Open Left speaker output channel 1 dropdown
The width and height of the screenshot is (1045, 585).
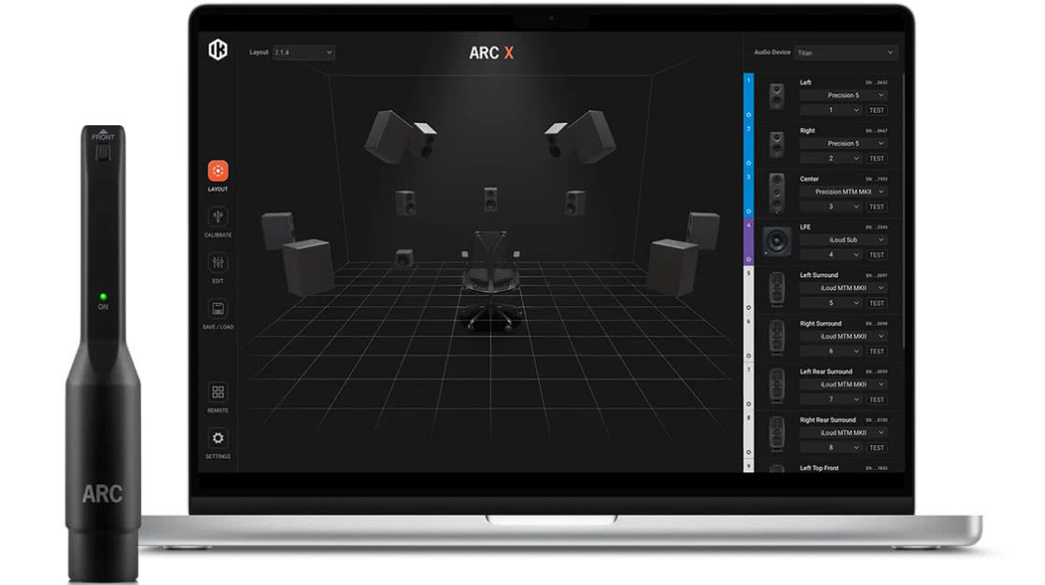click(830, 110)
